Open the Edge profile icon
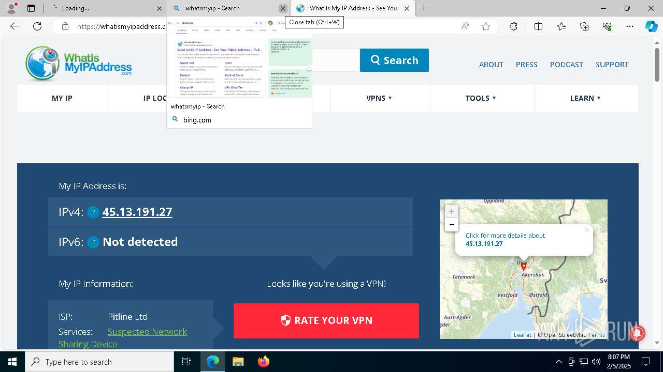This screenshot has width=663, height=372. (x=11, y=8)
